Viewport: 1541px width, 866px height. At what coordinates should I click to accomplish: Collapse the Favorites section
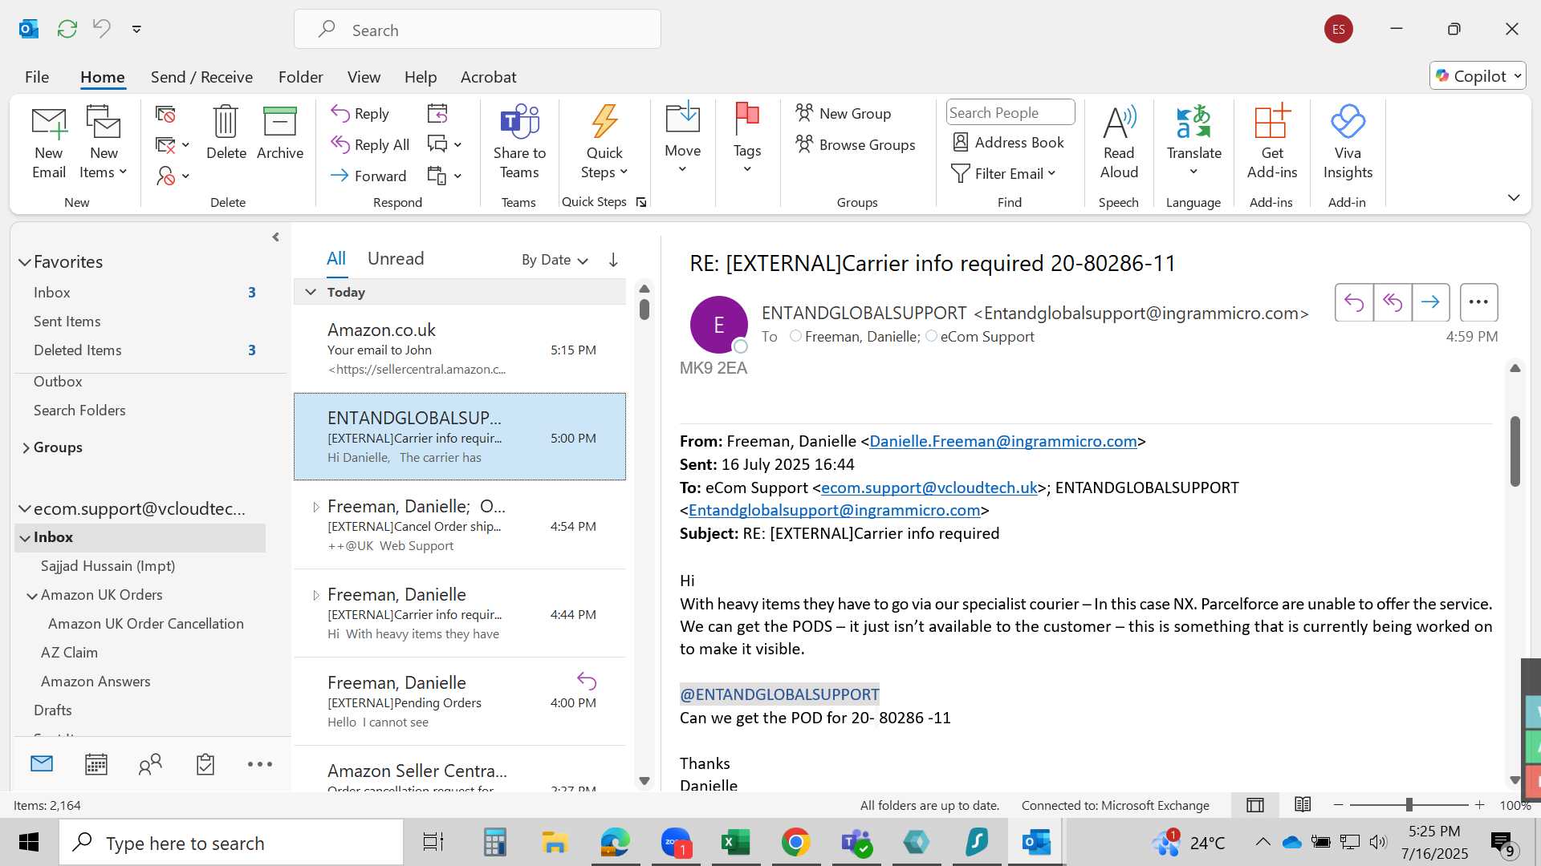click(25, 262)
